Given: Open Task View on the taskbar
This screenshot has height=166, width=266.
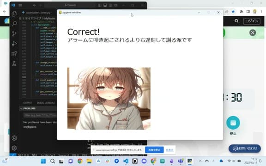Looking at the screenshot, I should (x=61, y=161).
